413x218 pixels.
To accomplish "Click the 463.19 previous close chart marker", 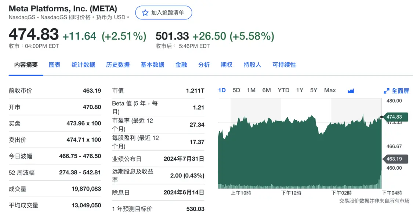I will click(x=395, y=159).
